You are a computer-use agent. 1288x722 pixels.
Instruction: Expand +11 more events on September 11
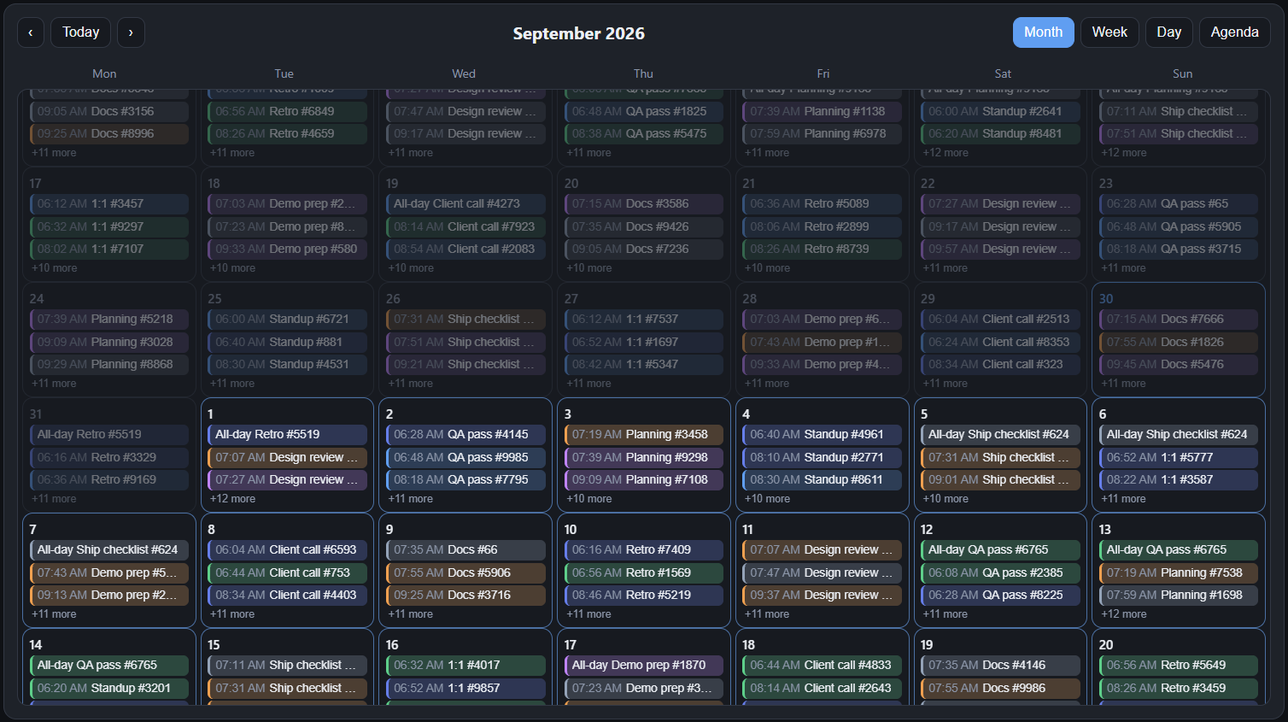[767, 614]
